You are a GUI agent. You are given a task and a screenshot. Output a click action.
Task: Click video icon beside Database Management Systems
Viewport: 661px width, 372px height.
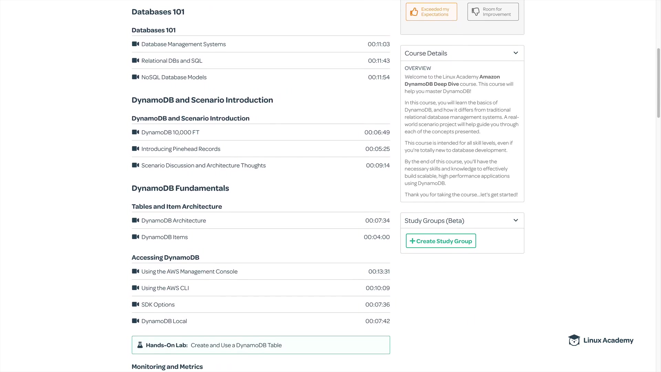(135, 44)
